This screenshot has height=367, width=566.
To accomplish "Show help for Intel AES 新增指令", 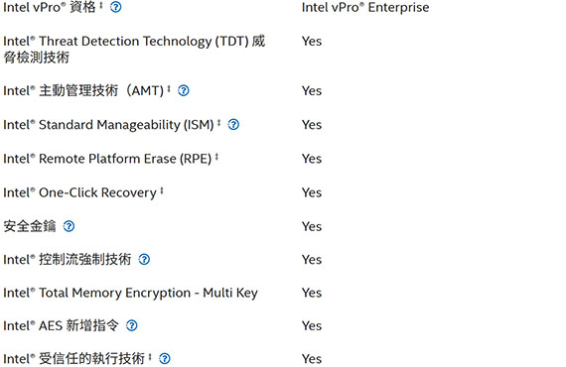I will (x=132, y=326).
